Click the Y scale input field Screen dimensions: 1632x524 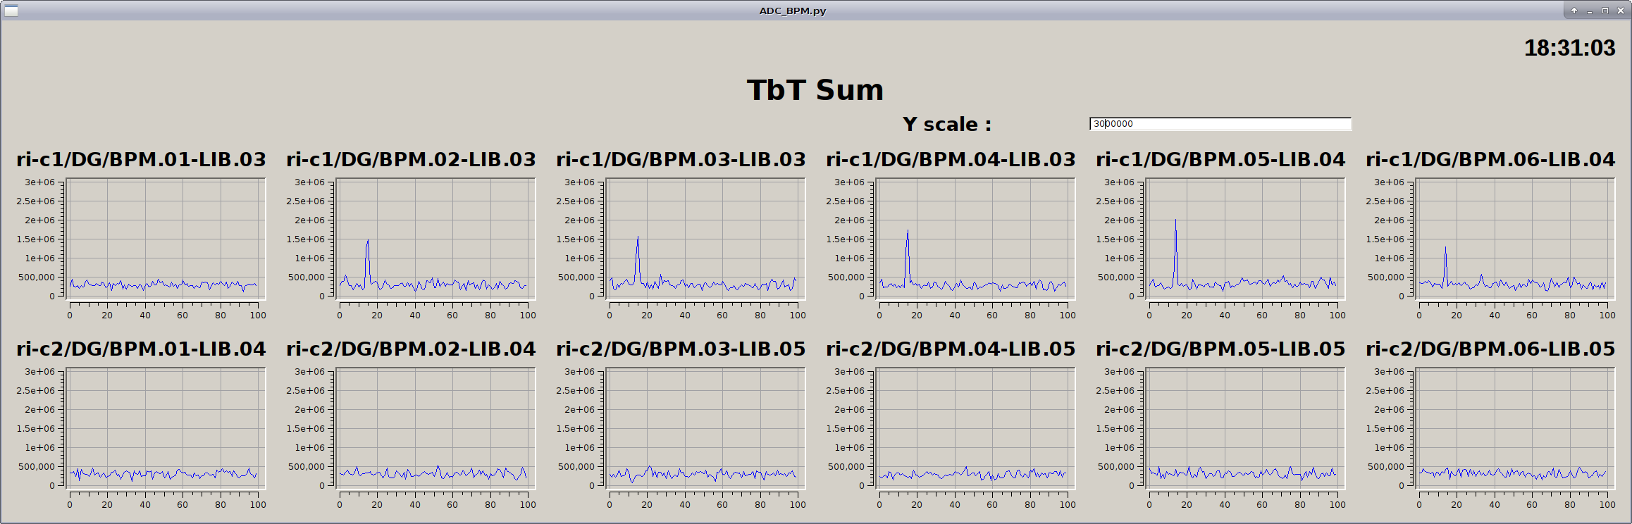(x=1220, y=124)
